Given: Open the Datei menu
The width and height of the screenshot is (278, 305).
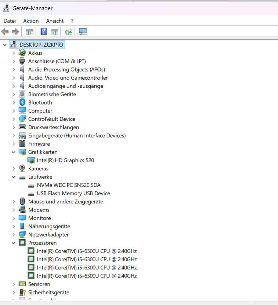Looking at the screenshot, I should (10, 21).
